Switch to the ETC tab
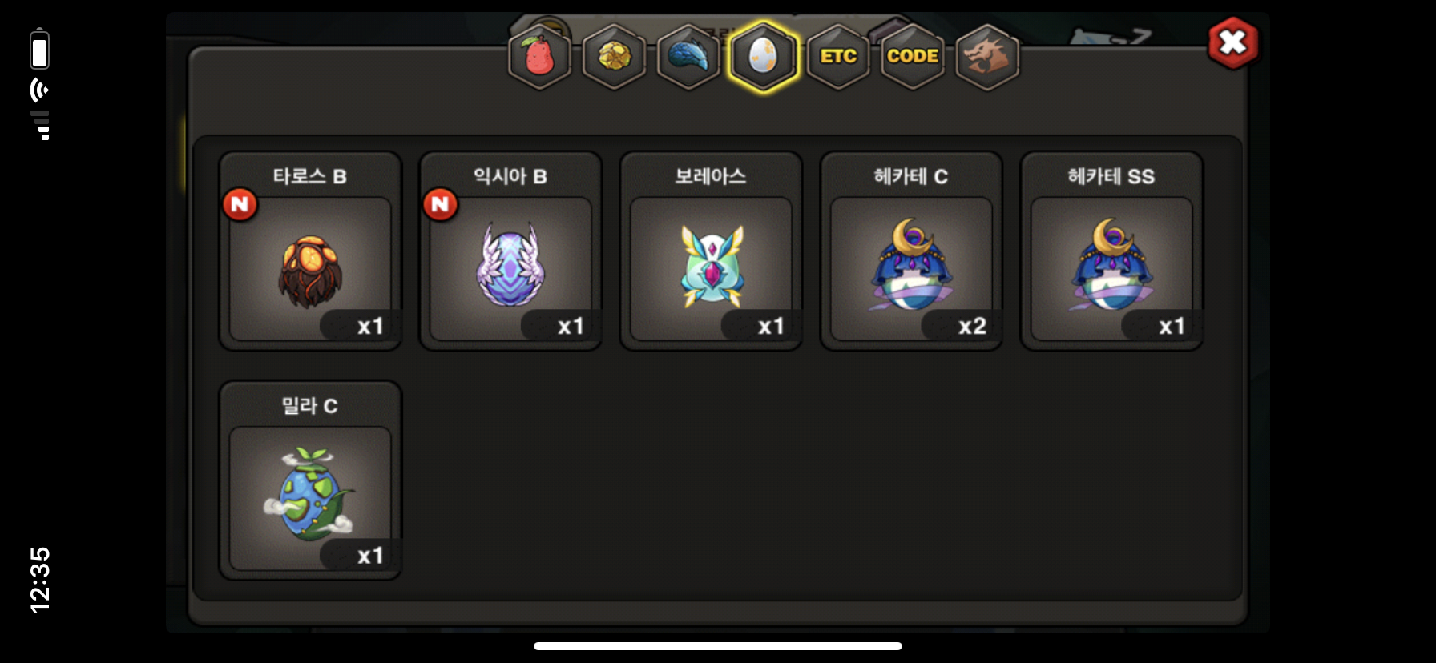 [838, 57]
